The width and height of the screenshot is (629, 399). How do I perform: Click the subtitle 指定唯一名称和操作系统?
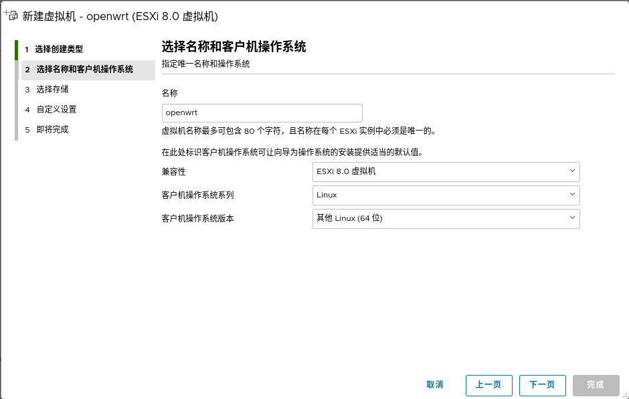click(206, 64)
